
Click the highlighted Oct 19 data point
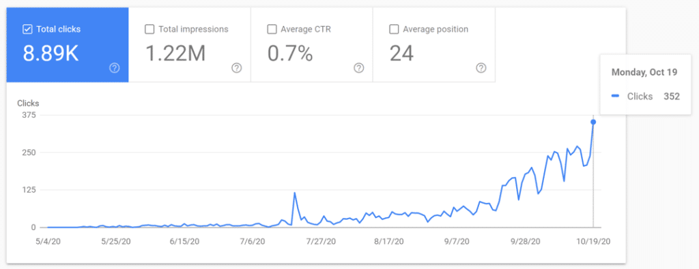[593, 122]
